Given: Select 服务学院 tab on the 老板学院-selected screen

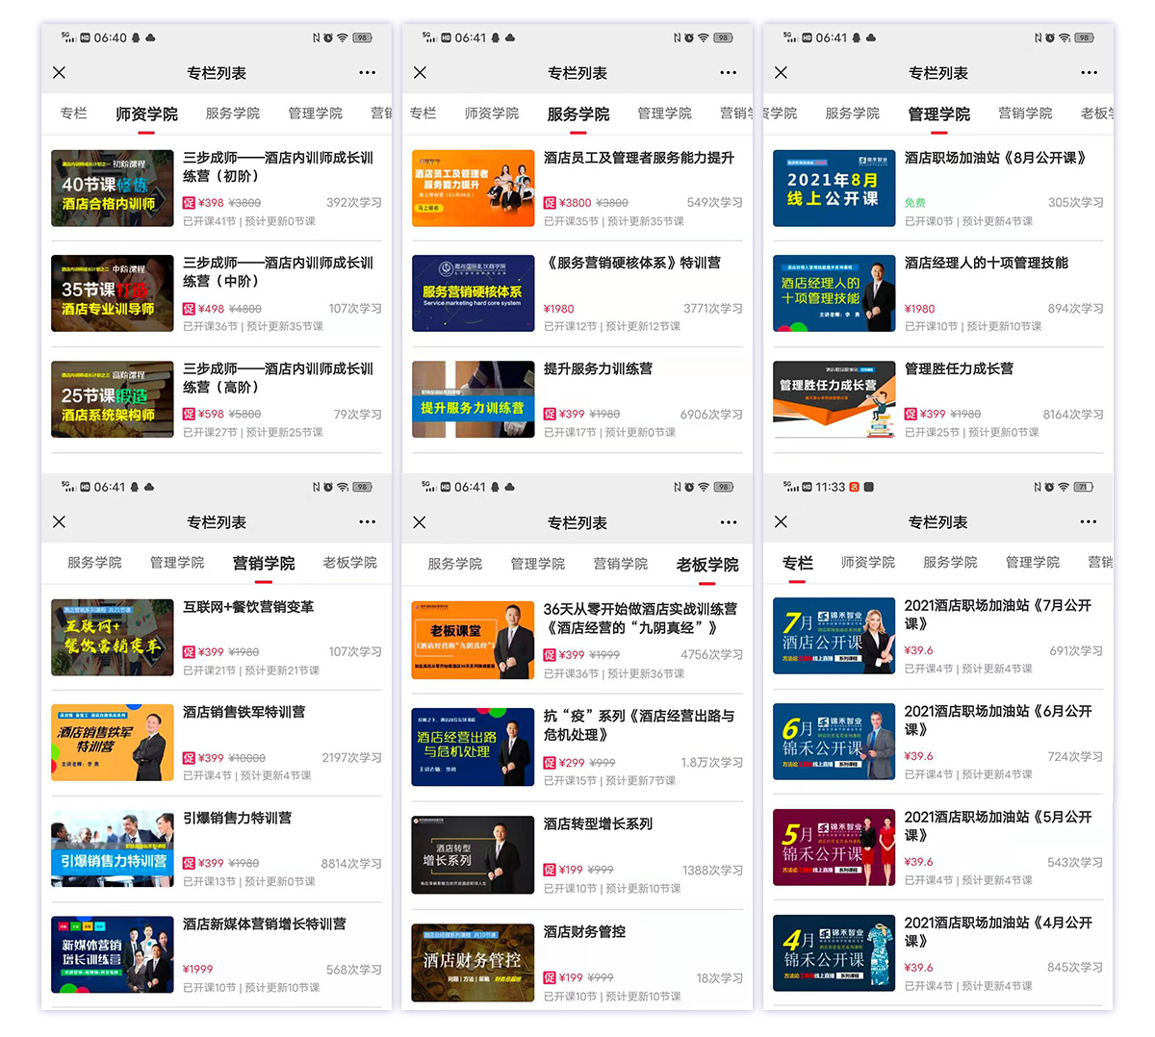Looking at the screenshot, I should coord(455,564).
